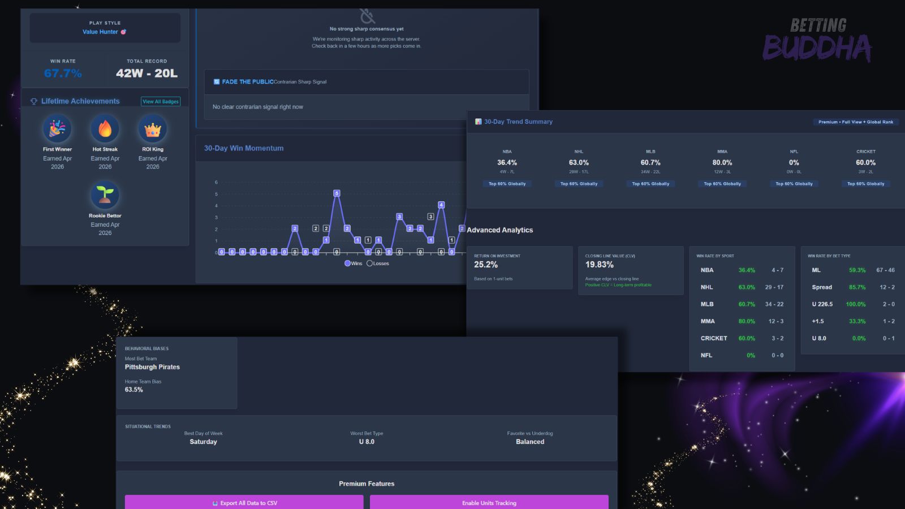
Task: Click the trophy icon beside Lifetime Achievements
Action: (x=34, y=101)
